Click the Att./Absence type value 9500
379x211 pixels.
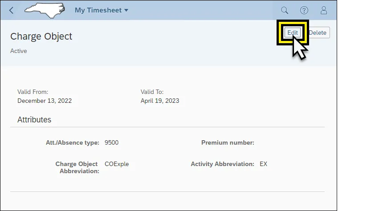point(111,143)
